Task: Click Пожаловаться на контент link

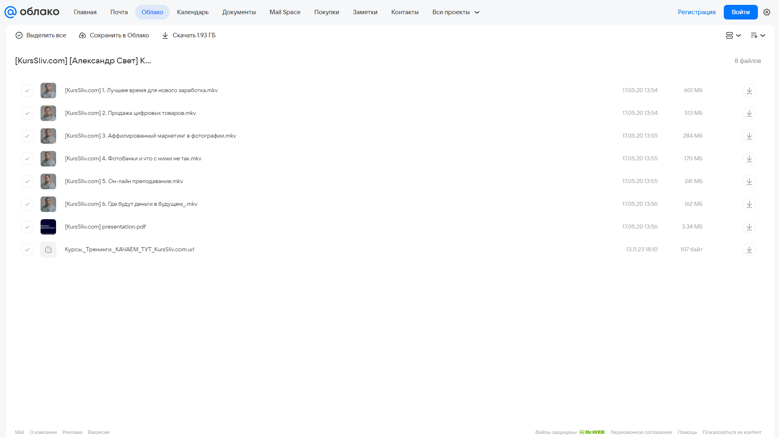Action: tap(732, 432)
